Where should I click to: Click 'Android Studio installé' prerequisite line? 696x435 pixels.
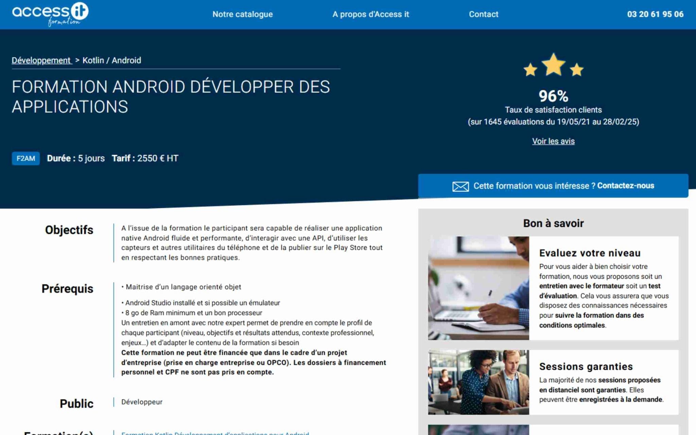pyautogui.click(x=201, y=303)
